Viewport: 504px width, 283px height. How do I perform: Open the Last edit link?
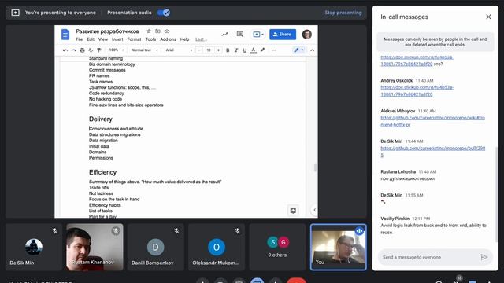point(202,39)
